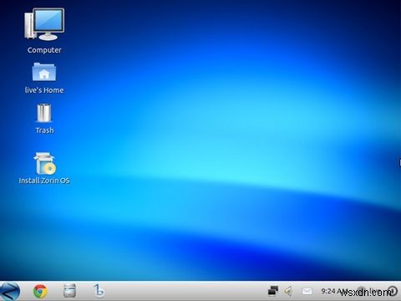Image resolution: width=401 pixels, height=301 pixels.
Task: Launch Banshee from the taskbar
Action: pyautogui.click(x=99, y=291)
